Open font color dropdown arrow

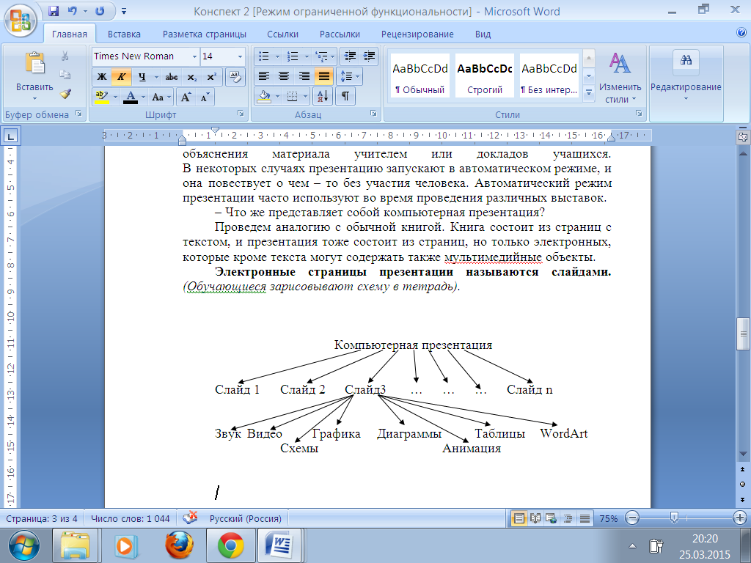click(x=143, y=97)
